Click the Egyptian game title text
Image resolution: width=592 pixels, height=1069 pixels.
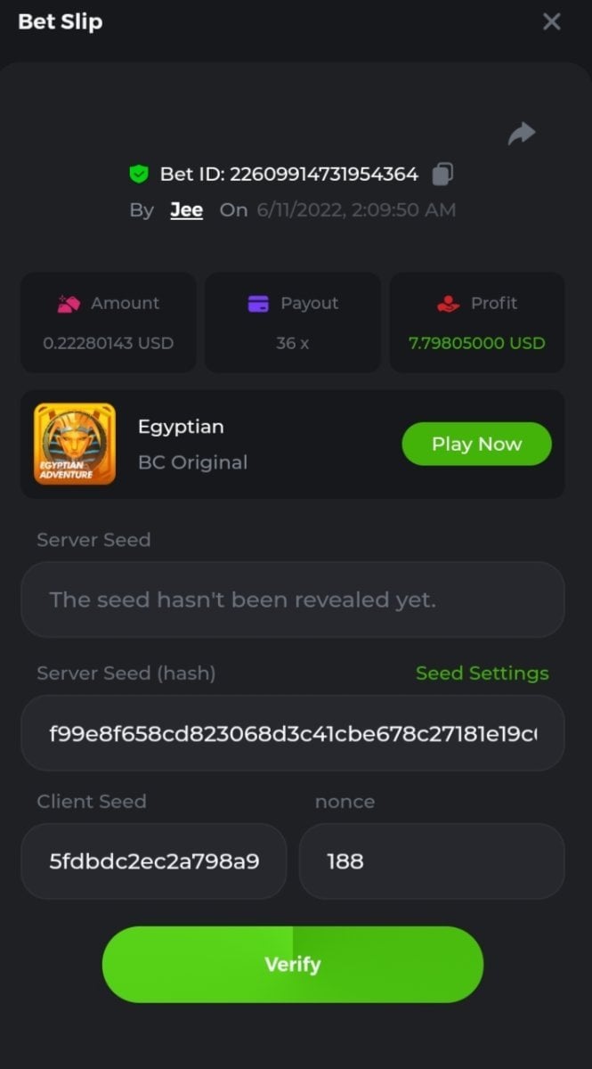[x=181, y=427]
